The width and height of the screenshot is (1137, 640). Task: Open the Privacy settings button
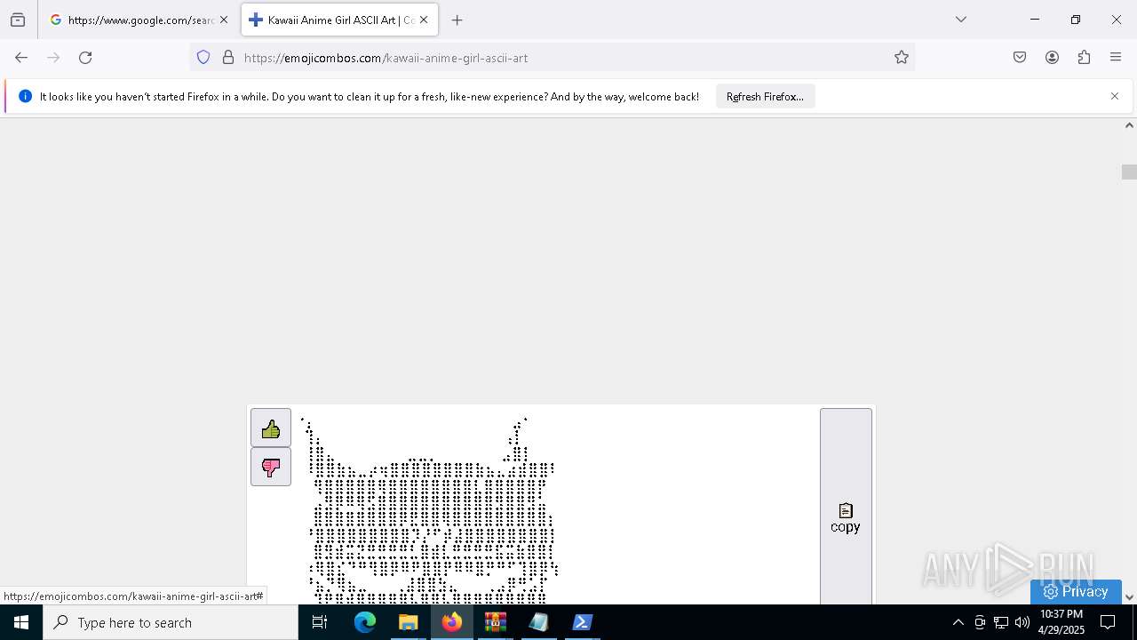click(x=1076, y=592)
